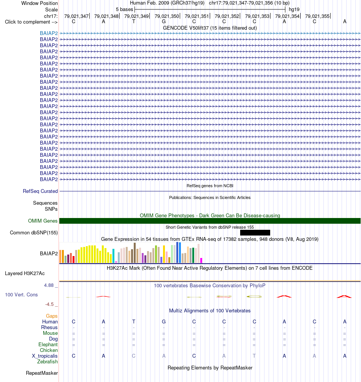Click BAIAP2 label beside GTEx bar chart
Viewport: 361px width, 382px height.
point(49,254)
